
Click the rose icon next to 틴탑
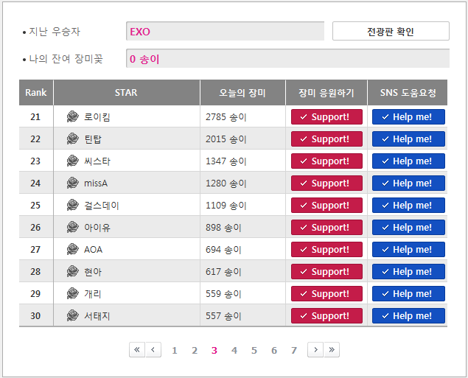pyautogui.click(x=72, y=139)
